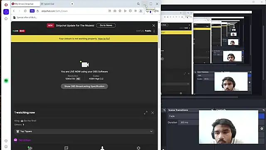Screen dimensions: 266x150
Task: Dismiss the Stripchat update banner
Action: click(153, 25)
